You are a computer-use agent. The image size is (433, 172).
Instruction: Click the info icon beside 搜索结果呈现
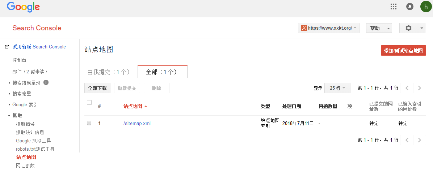point(46,82)
